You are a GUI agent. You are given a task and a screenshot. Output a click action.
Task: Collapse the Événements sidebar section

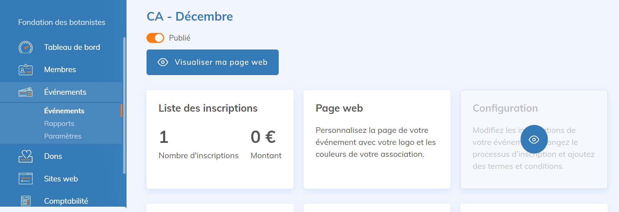pyautogui.click(x=65, y=92)
